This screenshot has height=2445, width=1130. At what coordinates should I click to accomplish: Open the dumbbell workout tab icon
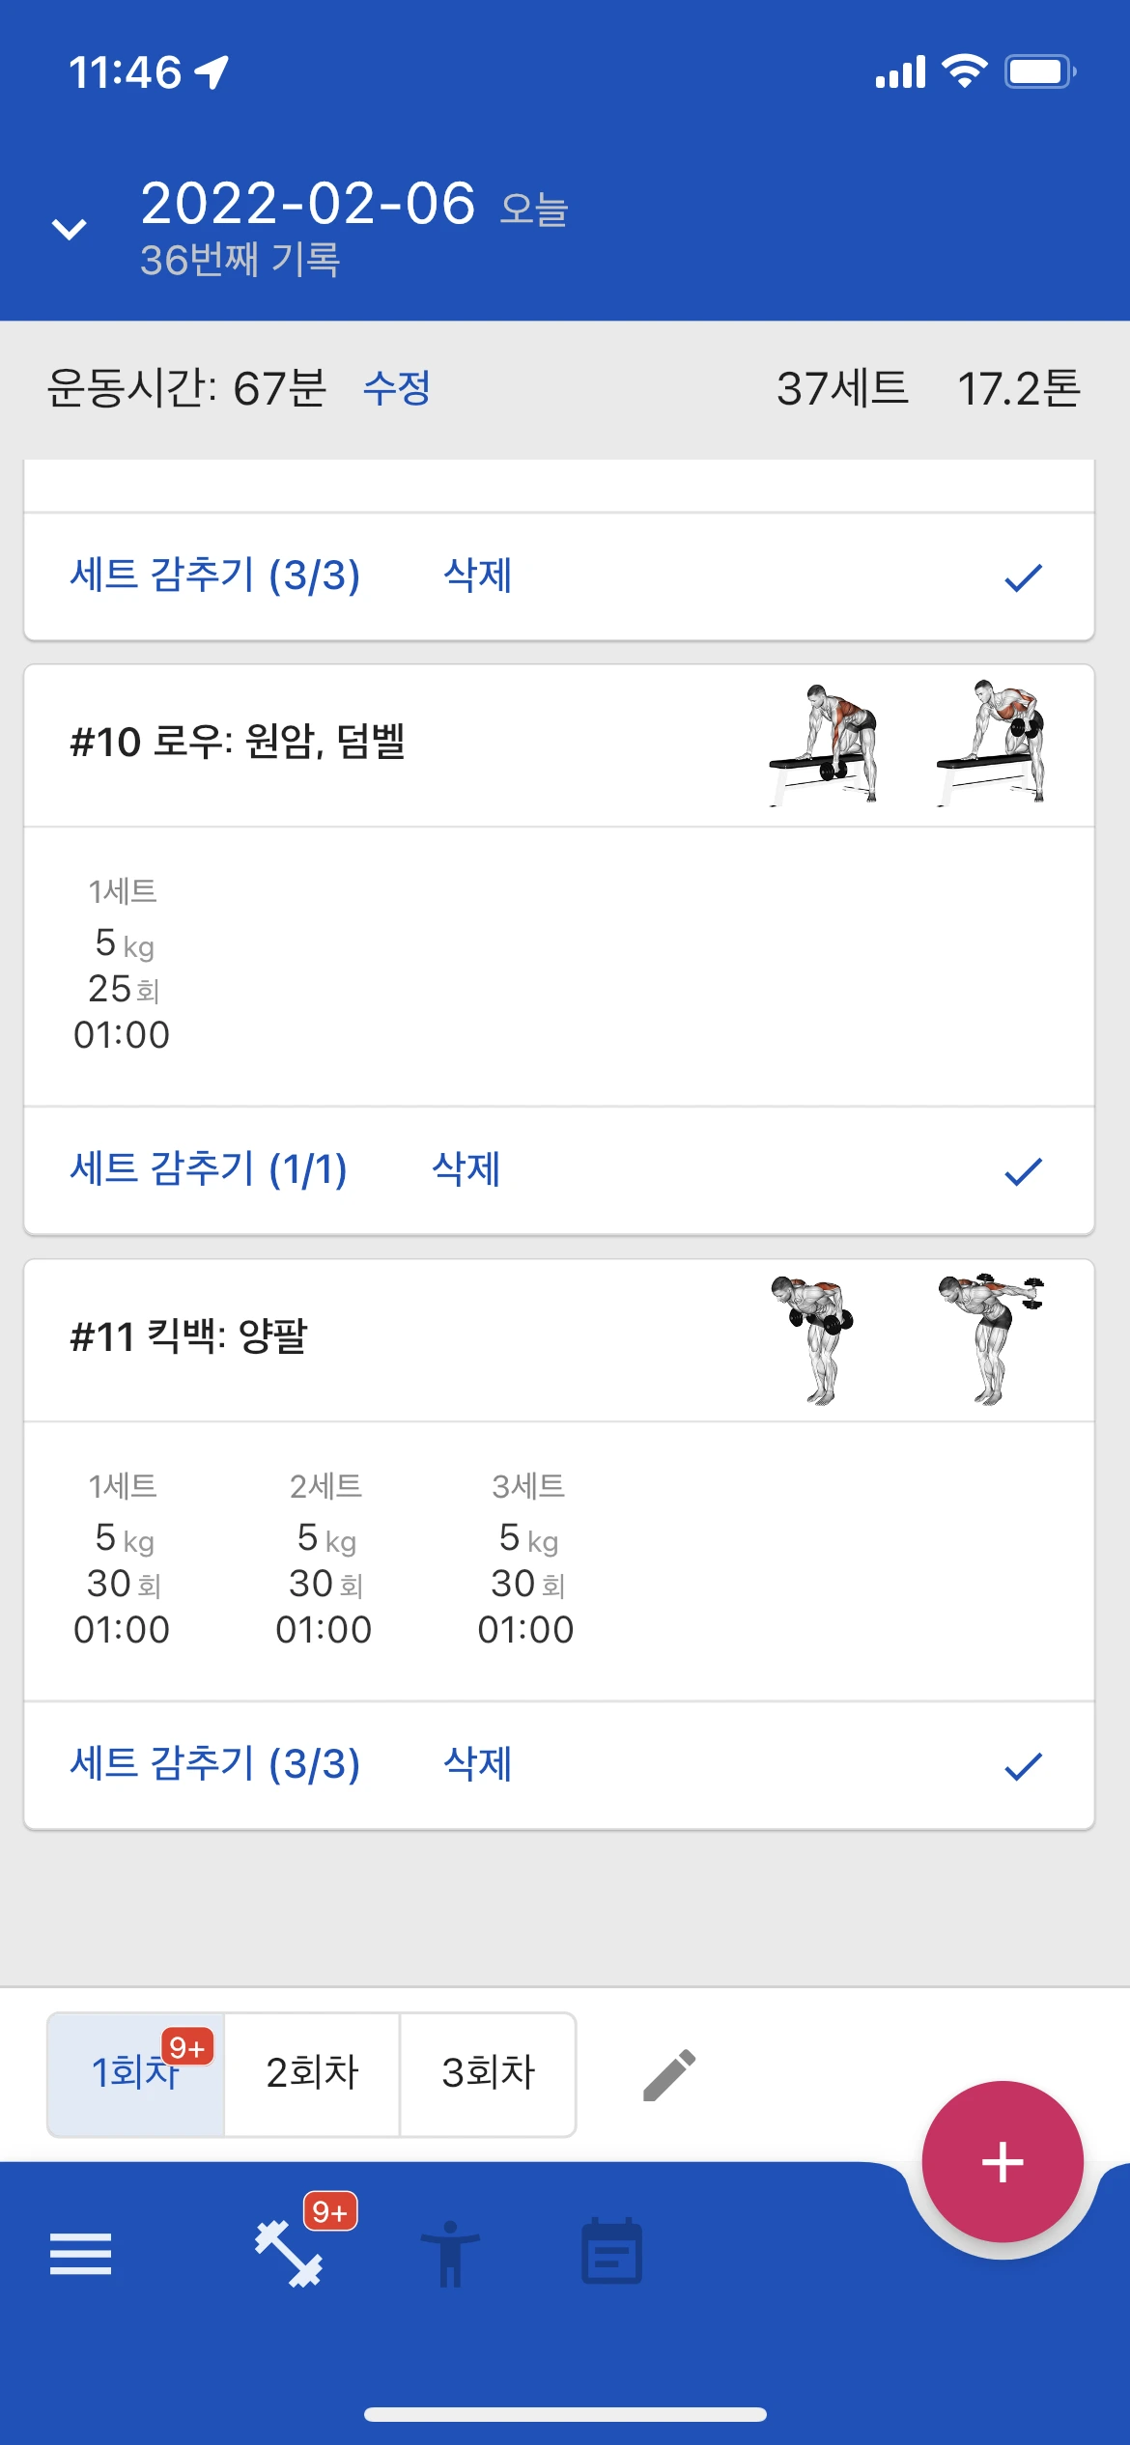pos(289,2254)
